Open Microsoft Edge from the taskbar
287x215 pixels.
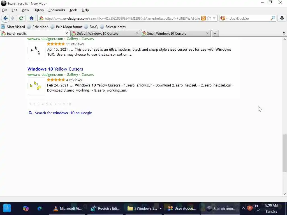39,208
